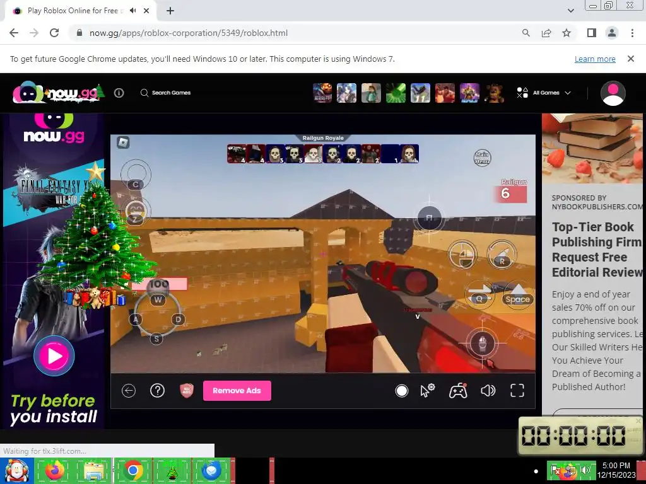This screenshot has height=484, width=646.
Task: Open the help question mark icon
Action: 157,391
